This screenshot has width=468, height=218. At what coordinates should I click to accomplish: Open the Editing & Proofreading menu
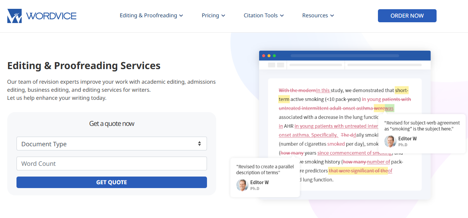[x=151, y=15]
